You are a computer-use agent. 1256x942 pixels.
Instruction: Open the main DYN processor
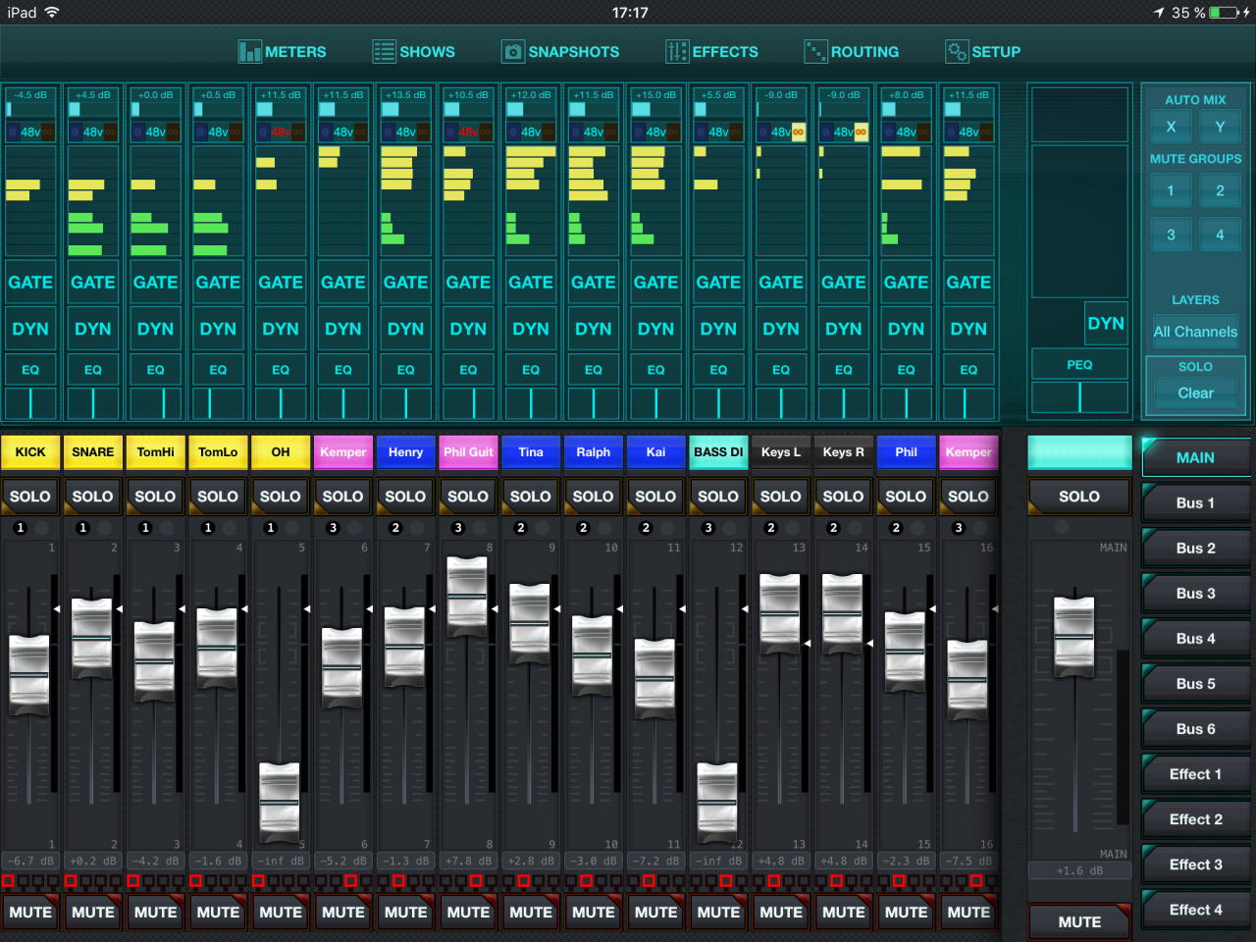[x=1106, y=323]
